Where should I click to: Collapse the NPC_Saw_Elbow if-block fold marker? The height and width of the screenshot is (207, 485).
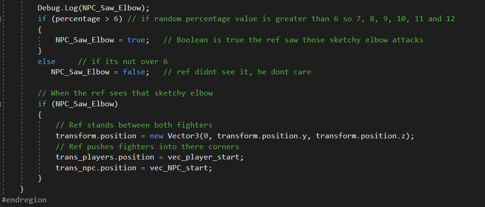[1, 103]
